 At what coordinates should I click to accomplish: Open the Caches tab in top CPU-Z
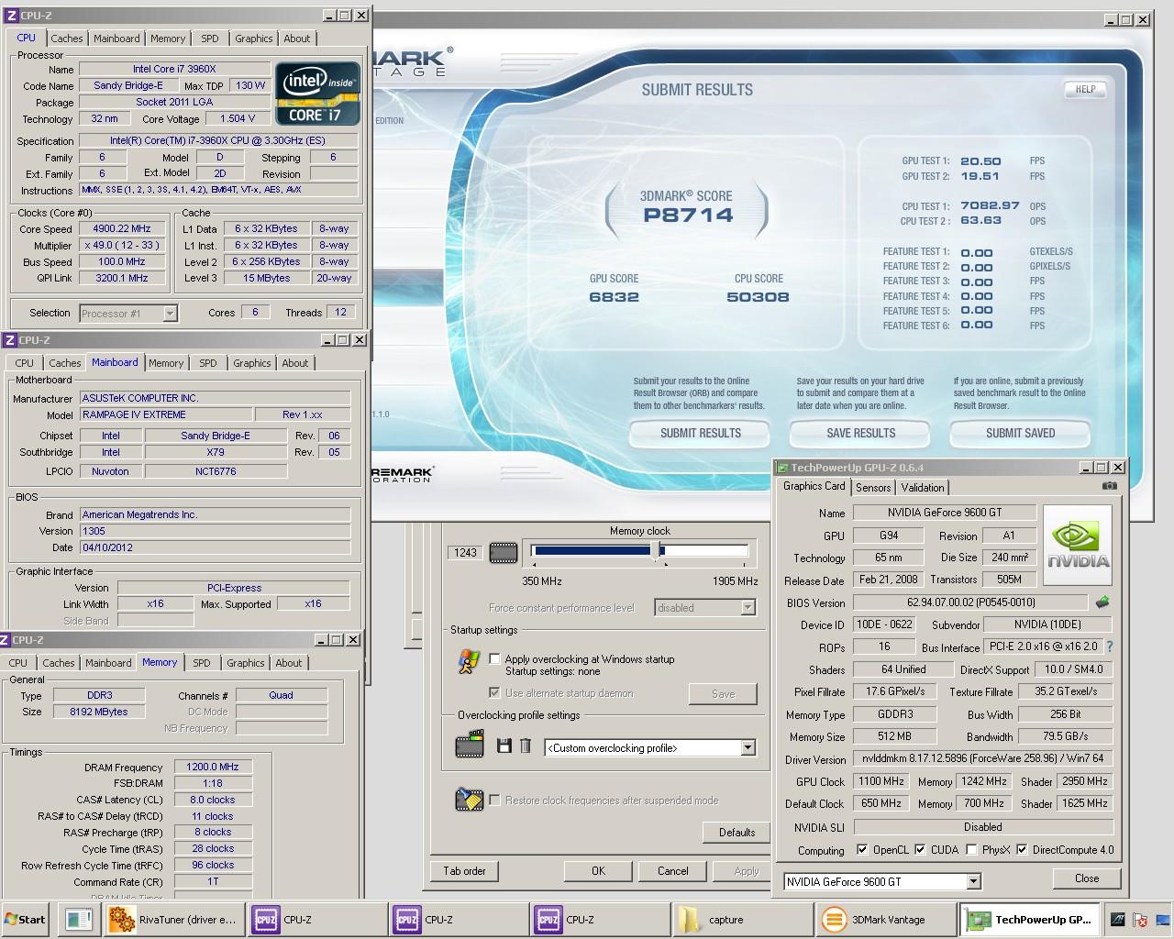pos(67,39)
